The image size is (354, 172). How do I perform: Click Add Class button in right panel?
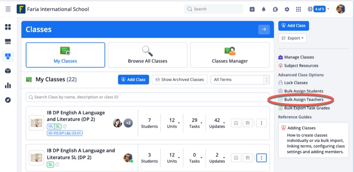pos(293,26)
